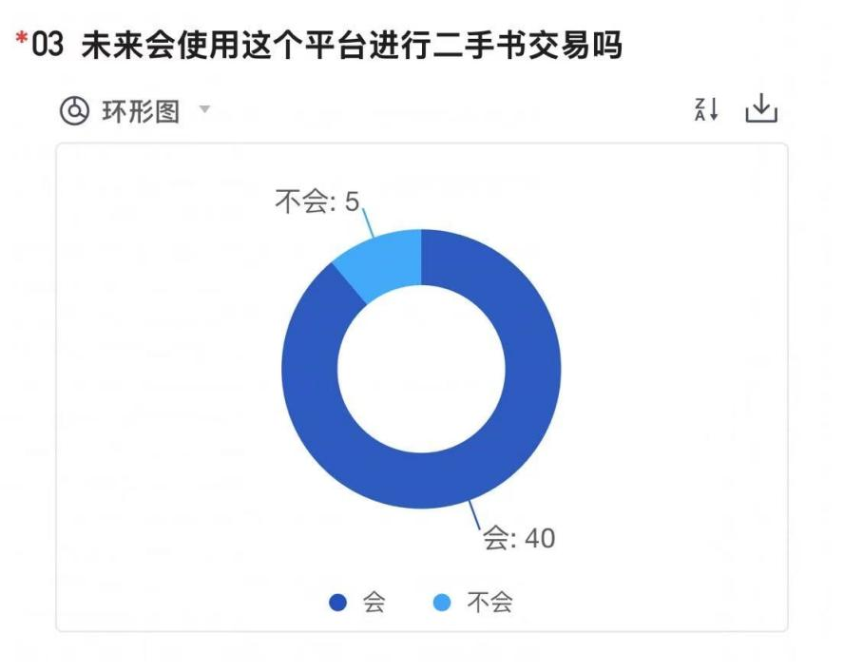Click the question title 未来会使用这个平台进行二手书交易吗
The width and height of the screenshot is (844, 672).
(x=352, y=45)
